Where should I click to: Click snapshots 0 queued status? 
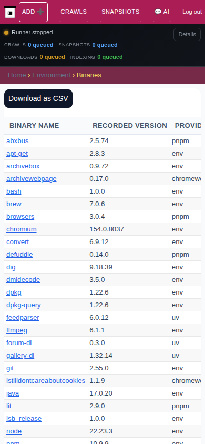click(88, 45)
